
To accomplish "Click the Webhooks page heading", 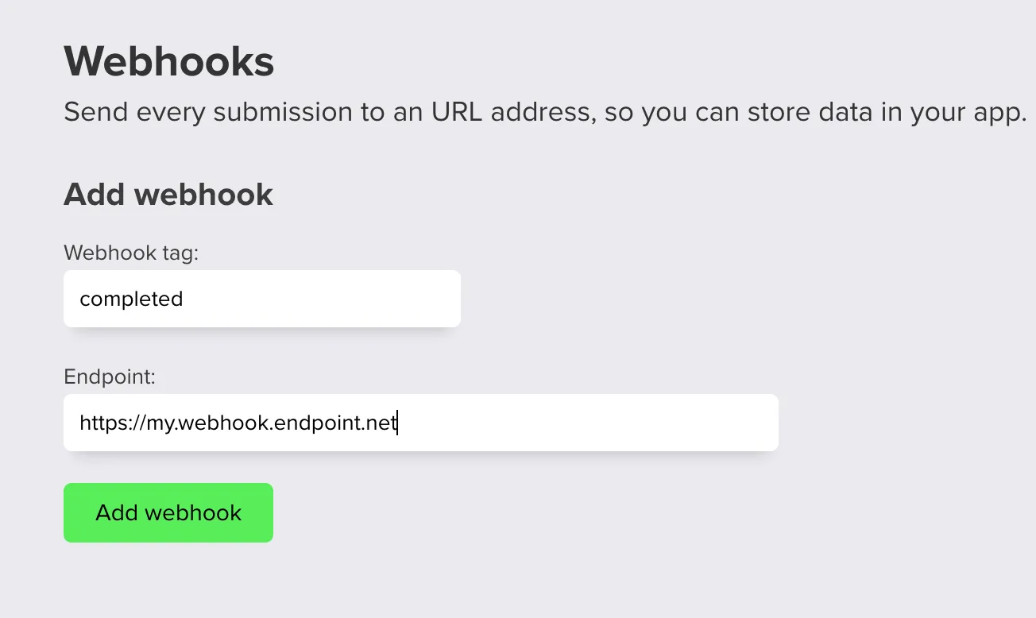I will click(x=168, y=61).
